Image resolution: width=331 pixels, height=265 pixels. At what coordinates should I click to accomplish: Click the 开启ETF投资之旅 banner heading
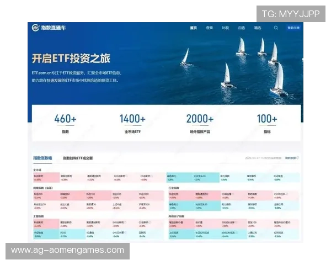71,59
